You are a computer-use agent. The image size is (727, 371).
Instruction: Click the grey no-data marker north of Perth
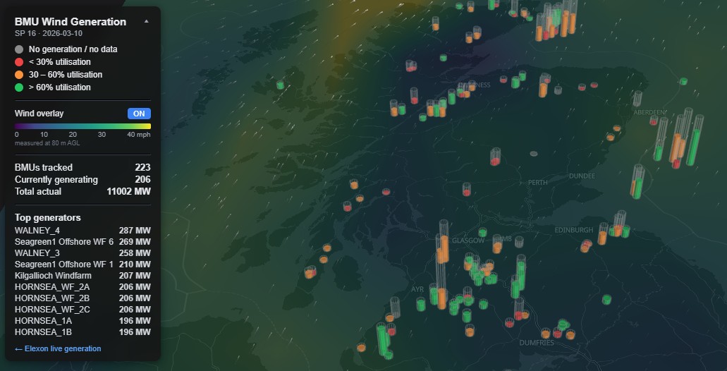click(x=534, y=154)
